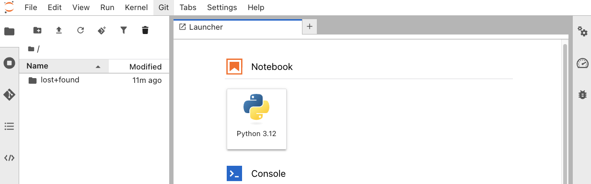This screenshot has height=184, width=591.
Task: Open the File menu
Action: coord(30,8)
